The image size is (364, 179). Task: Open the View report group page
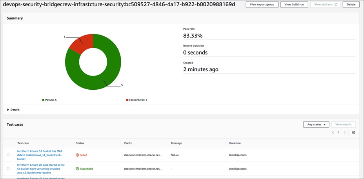point(262,4)
